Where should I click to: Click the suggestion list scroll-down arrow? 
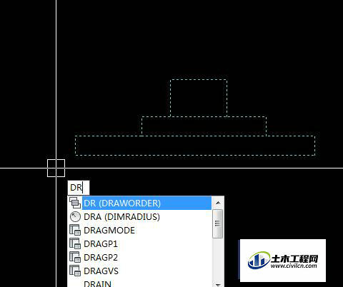(x=218, y=284)
